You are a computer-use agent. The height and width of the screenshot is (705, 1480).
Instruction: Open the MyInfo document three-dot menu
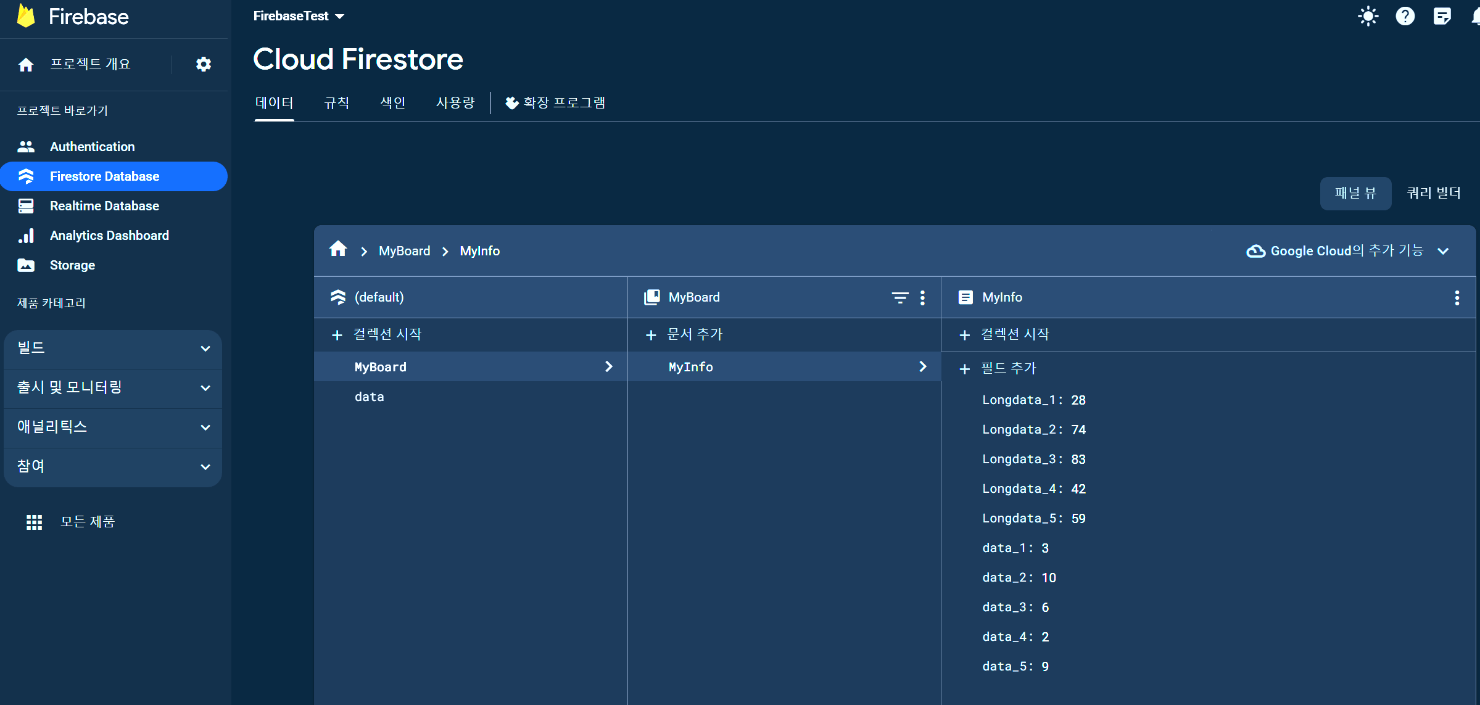tap(1457, 298)
